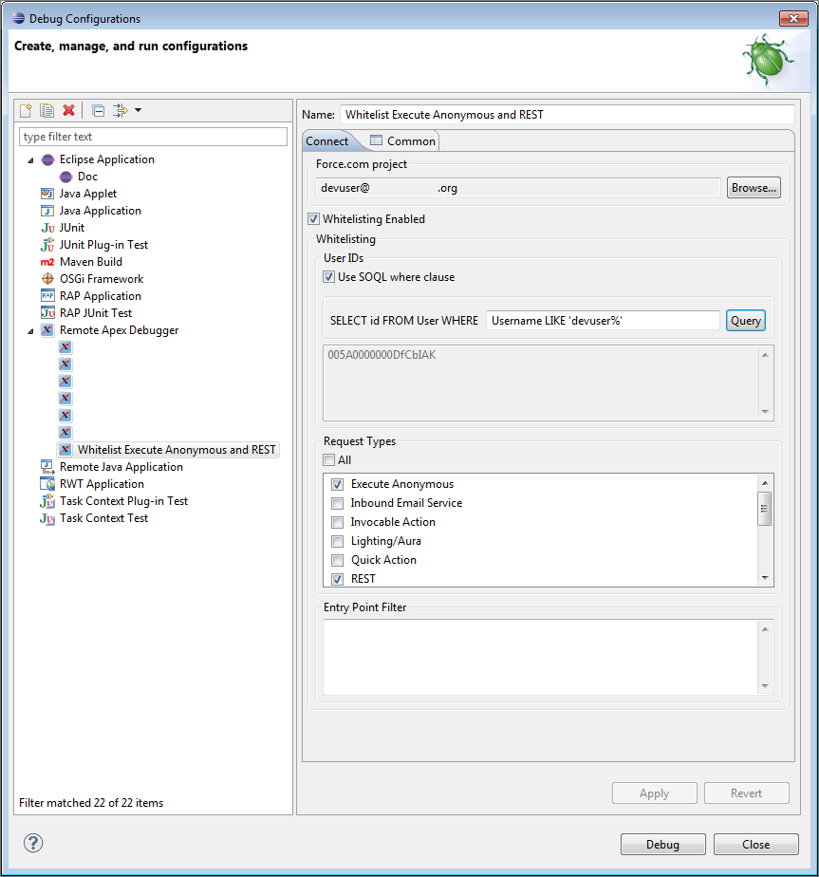
Task: Toggle the Whitelisting Enabled checkbox
Action: (313, 219)
